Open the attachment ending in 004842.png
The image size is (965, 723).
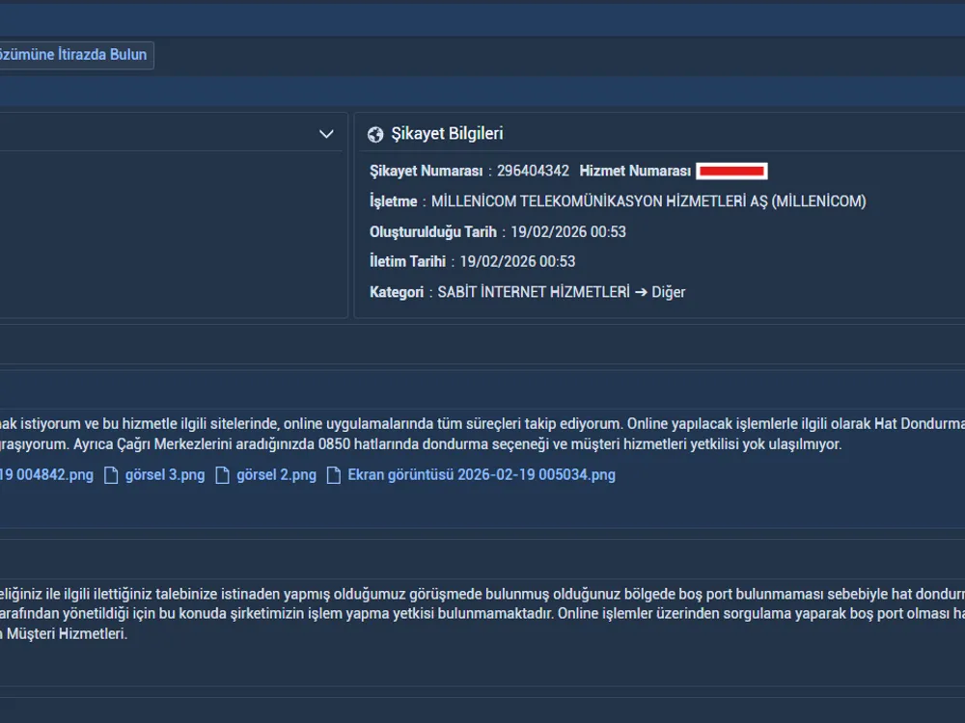[x=45, y=475]
